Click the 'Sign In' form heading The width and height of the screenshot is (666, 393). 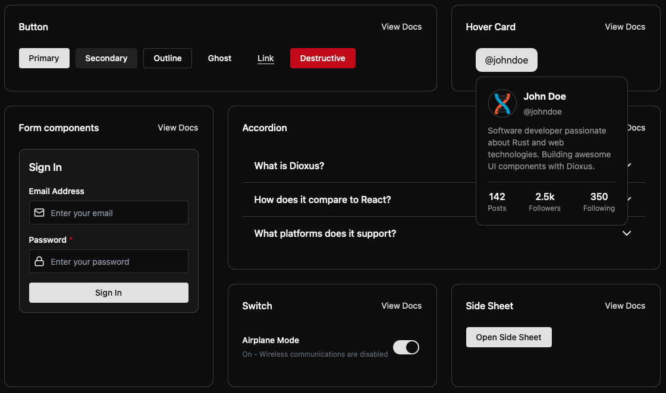45,167
